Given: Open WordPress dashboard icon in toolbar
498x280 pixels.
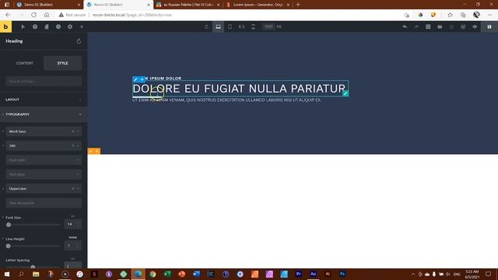Looking at the screenshot, I should click(463, 27).
